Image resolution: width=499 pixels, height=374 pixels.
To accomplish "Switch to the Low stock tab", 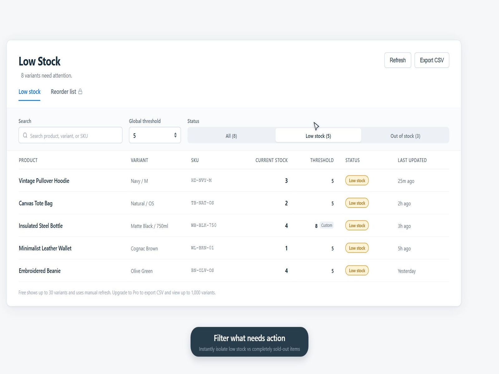I will pos(30,92).
